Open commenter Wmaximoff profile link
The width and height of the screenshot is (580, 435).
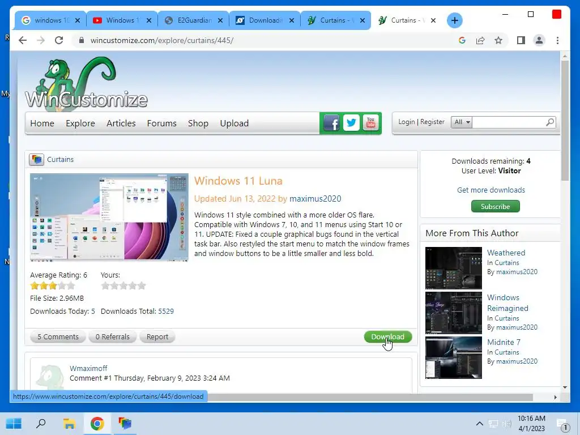click(88, 368)
